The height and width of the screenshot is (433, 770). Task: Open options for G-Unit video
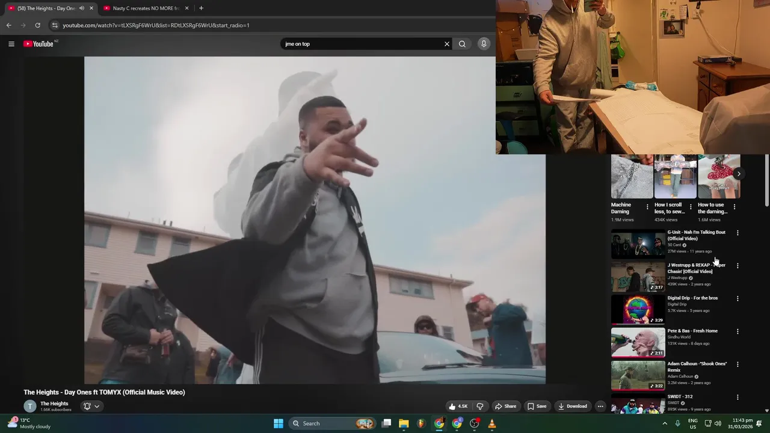738,233
